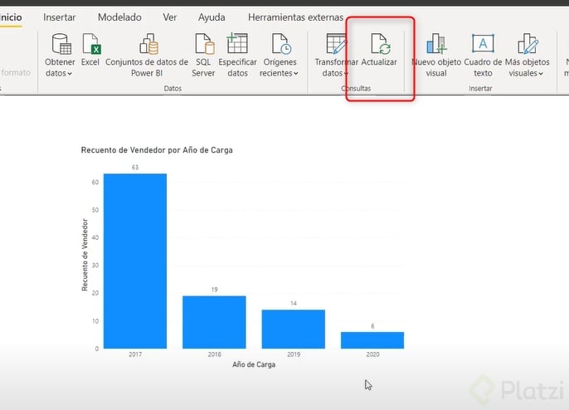Viewport: 569px width, 410px height.
Task: Expand the Obtener datos dropdown arrow
Action: [70, 74]
